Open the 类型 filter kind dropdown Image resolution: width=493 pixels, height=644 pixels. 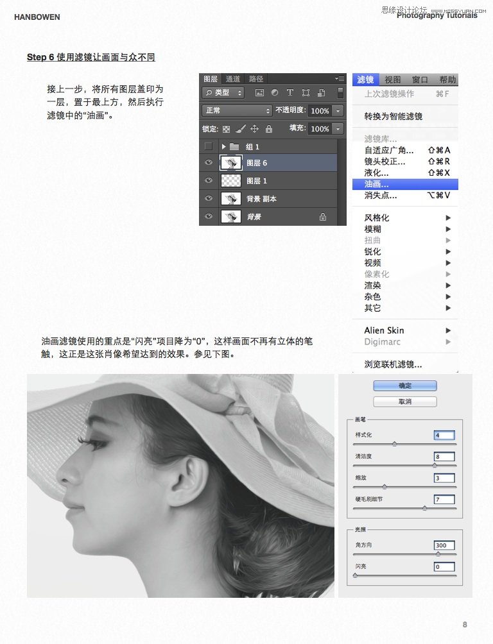tap(223, 93)
